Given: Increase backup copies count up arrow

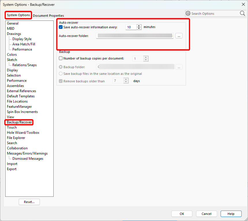Looking at the screenshot, I should (146, 57).
